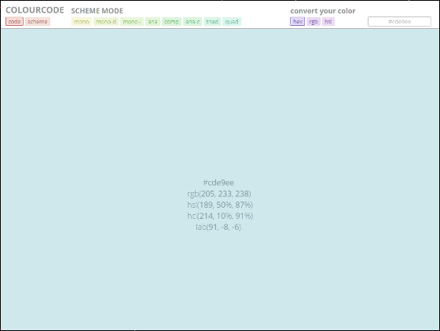Click the hcl(214, 10%, 91%) value
Viewport: 440px width, 331px height.
point(220,216)
